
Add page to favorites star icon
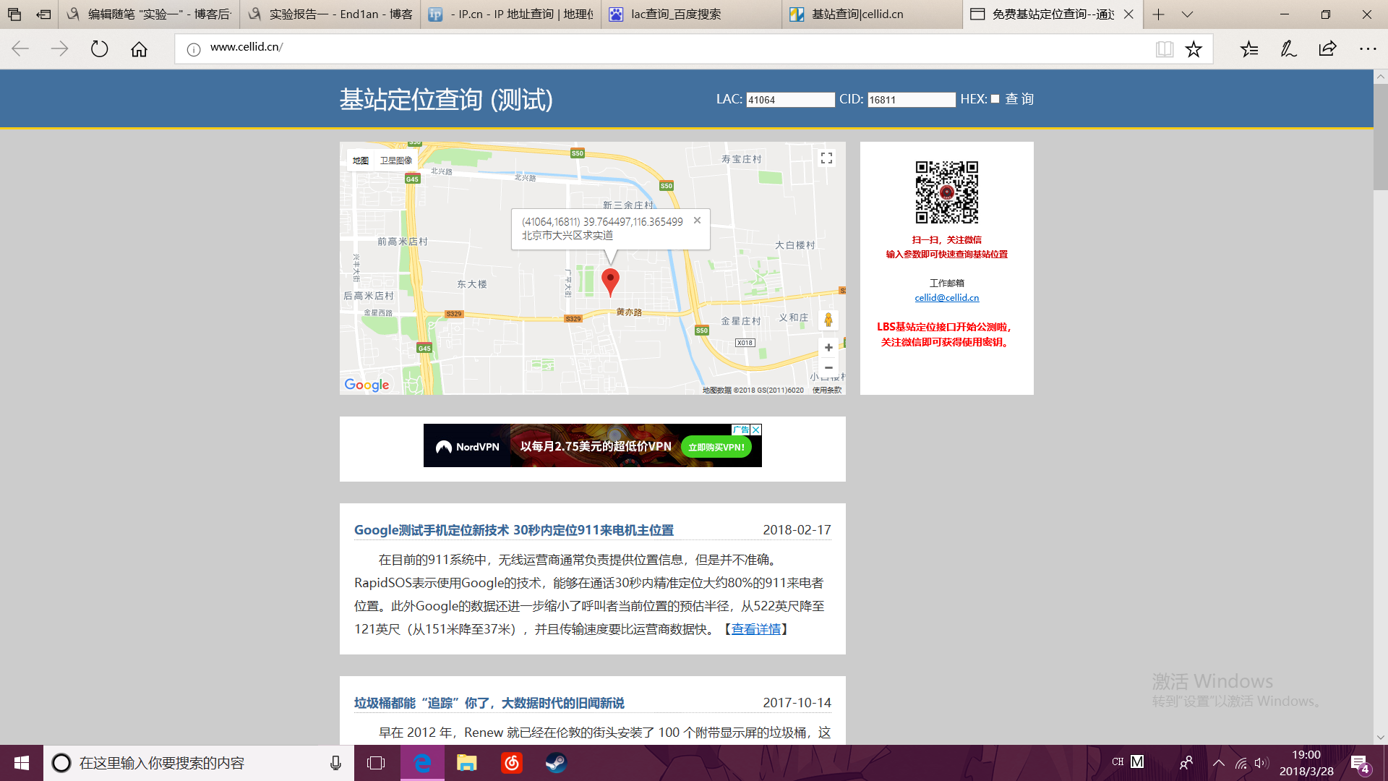[x=1194, y=49]
